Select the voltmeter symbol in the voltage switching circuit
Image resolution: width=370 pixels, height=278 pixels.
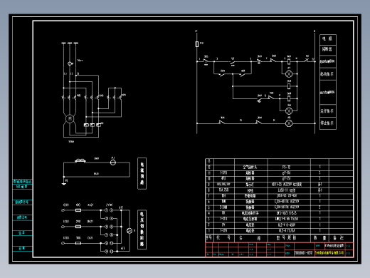(x=129, y=230)
